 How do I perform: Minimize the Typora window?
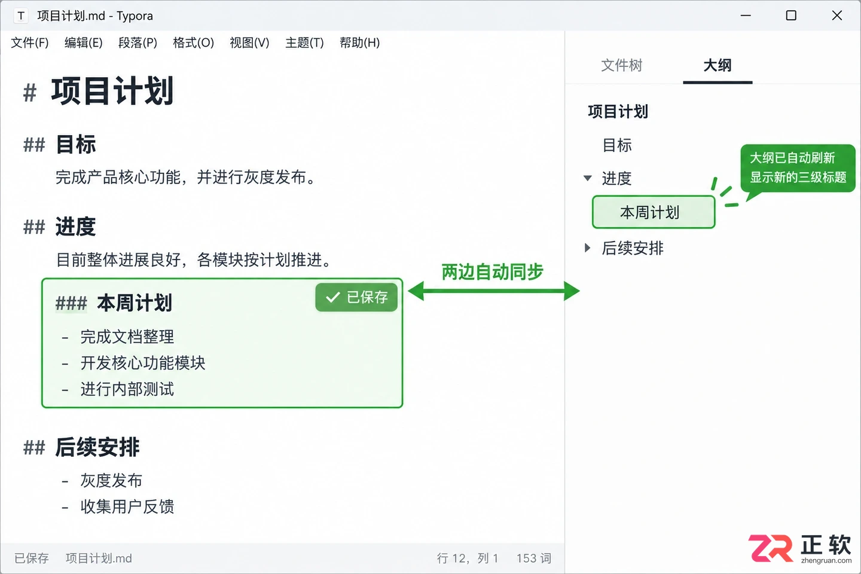coord(746,16)
